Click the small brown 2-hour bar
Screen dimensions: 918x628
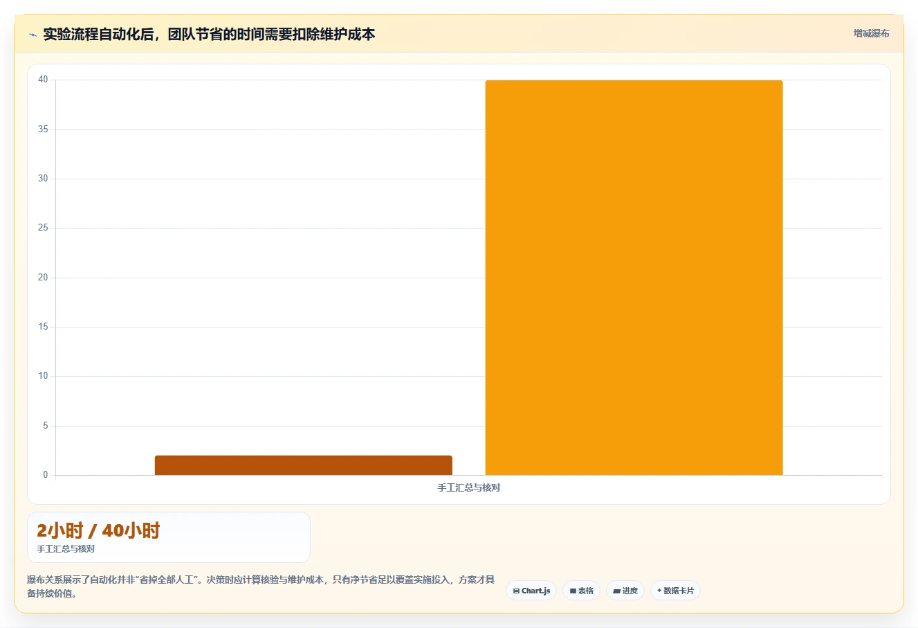[x=303, y=465]
